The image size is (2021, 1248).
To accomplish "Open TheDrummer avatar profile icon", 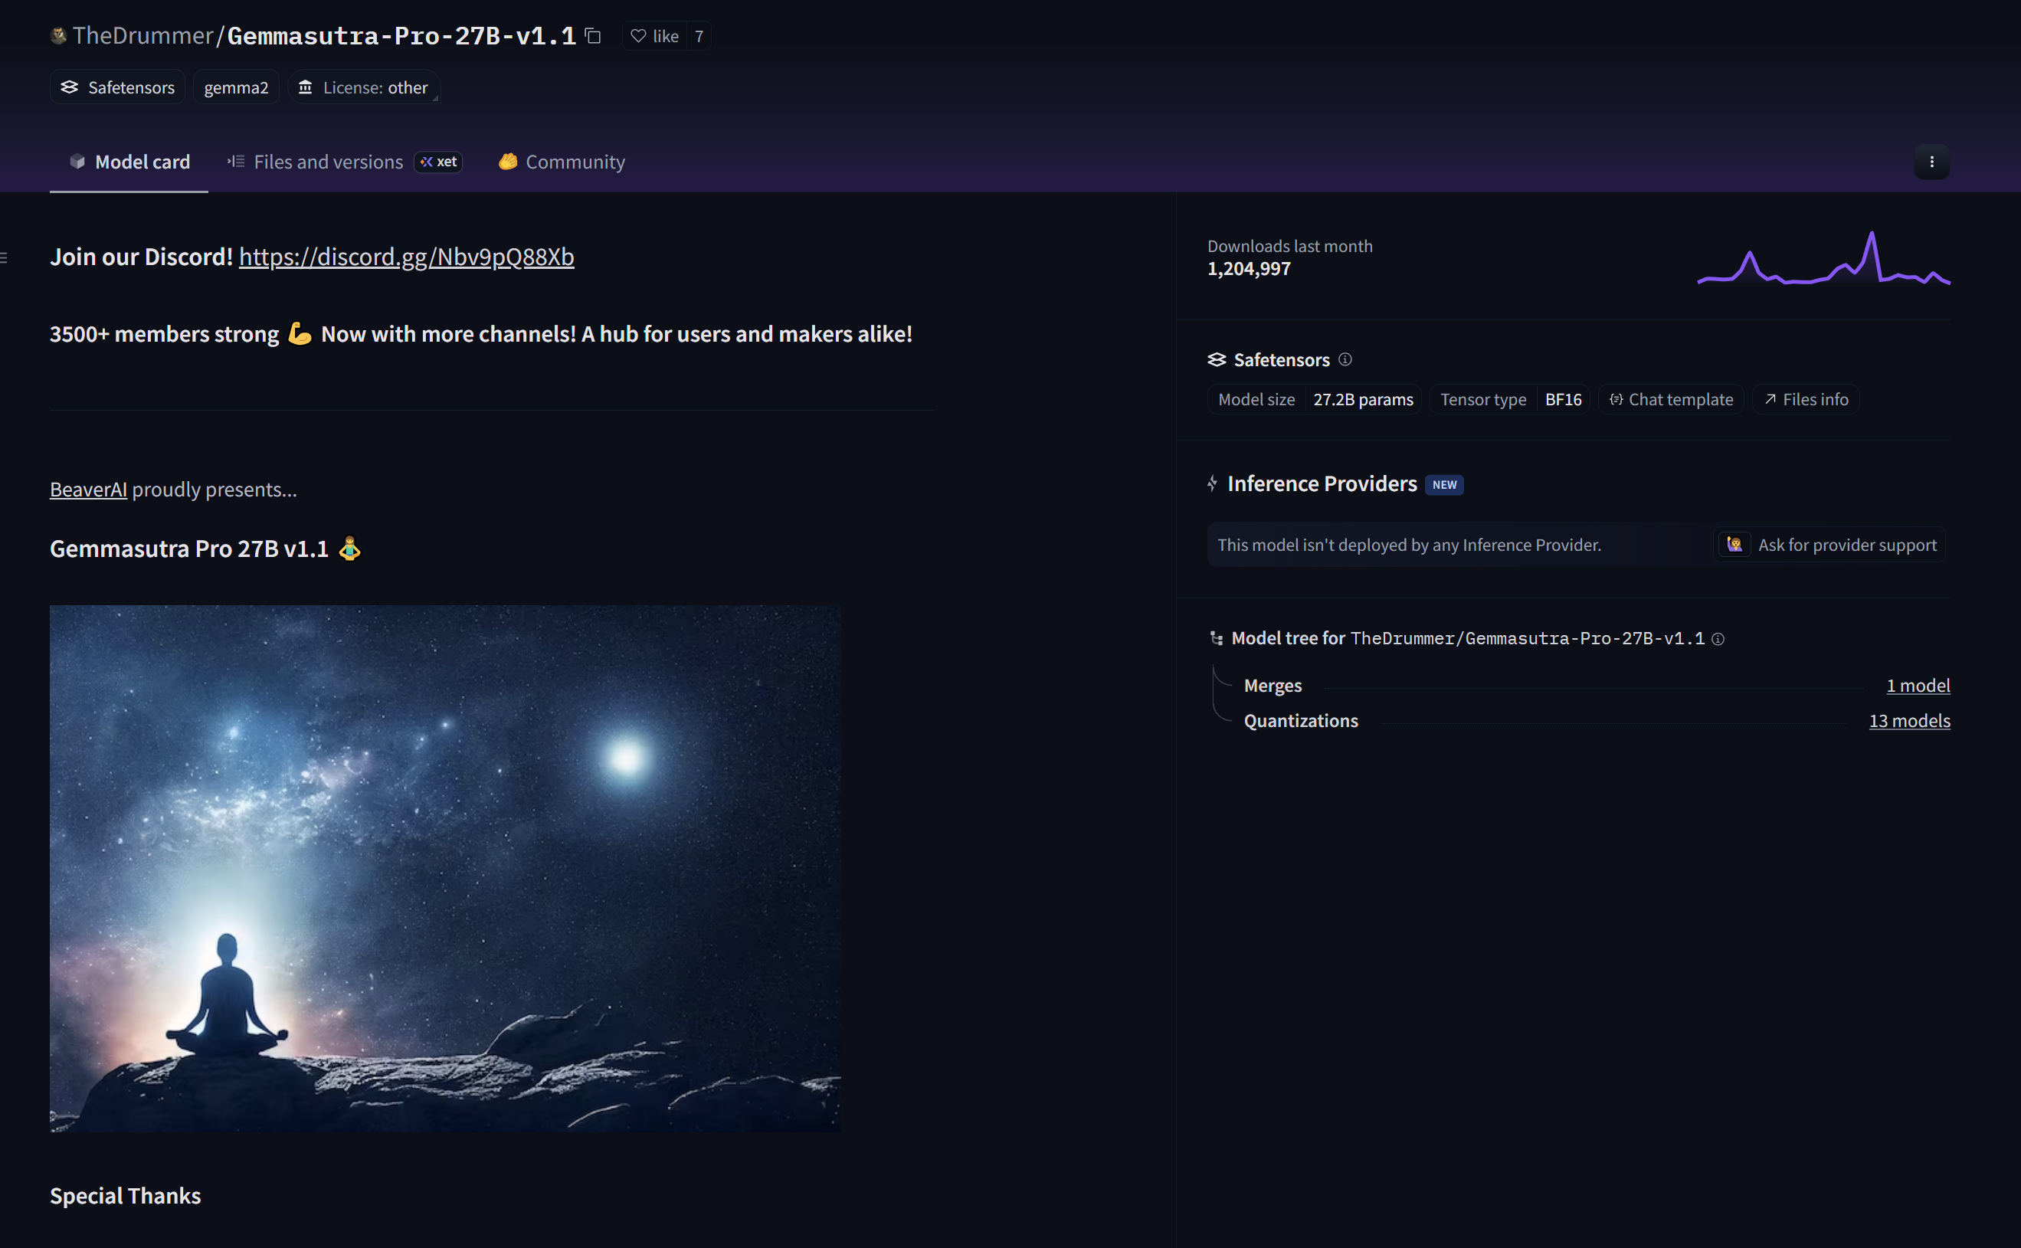I will [x=58, y=35].
